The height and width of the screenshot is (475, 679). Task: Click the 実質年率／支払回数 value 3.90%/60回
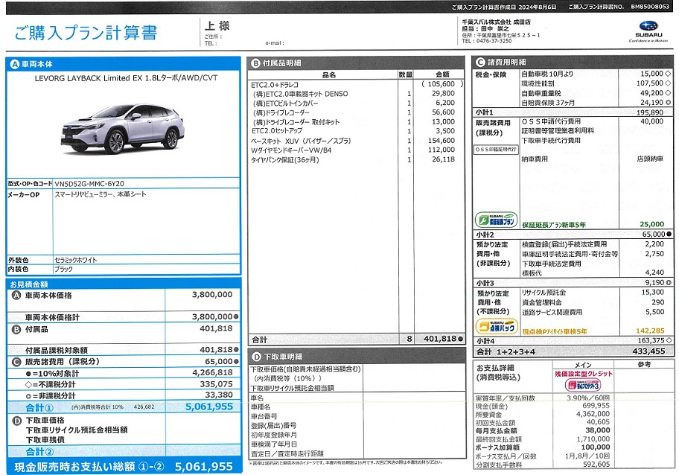[588, 398]
